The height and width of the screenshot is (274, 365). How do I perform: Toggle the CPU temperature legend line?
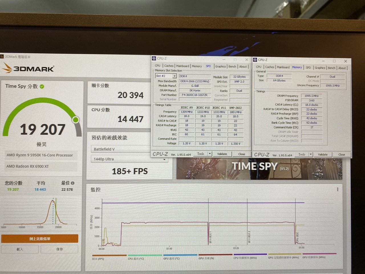point(145,255)
